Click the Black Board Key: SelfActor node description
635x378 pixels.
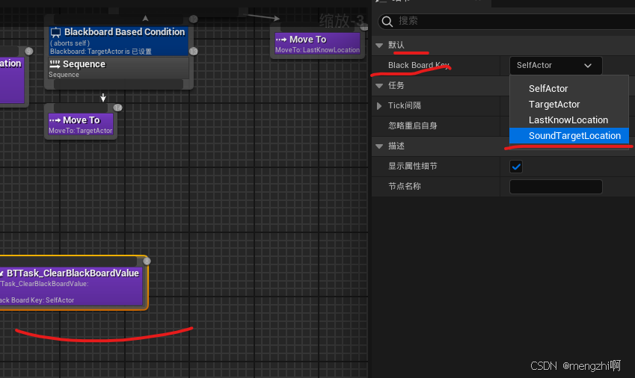(37, 300)
